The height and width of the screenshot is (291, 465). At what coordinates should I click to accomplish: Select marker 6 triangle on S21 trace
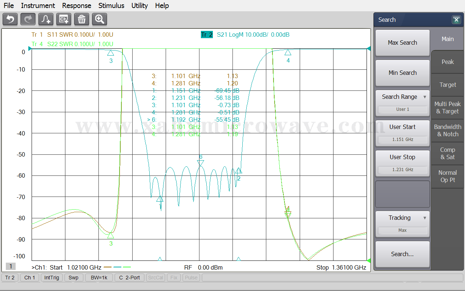[201, 163]
